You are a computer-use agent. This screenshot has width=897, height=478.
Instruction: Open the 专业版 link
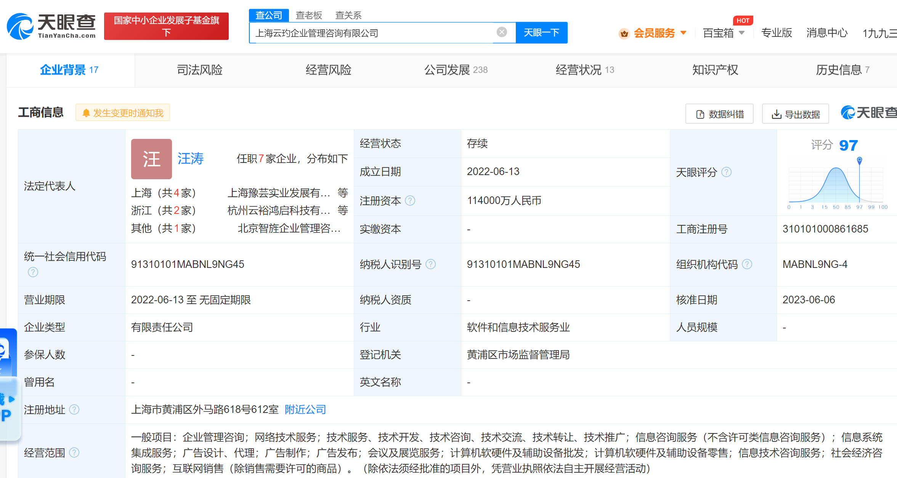777,33
